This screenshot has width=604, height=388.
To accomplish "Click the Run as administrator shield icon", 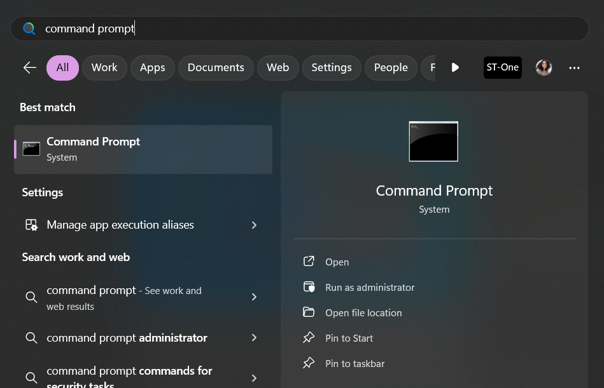I will (309, 287).
